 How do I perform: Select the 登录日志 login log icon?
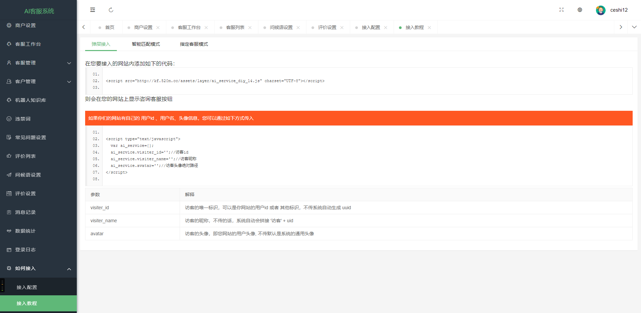pyautogui.click(x=9, y=249)
